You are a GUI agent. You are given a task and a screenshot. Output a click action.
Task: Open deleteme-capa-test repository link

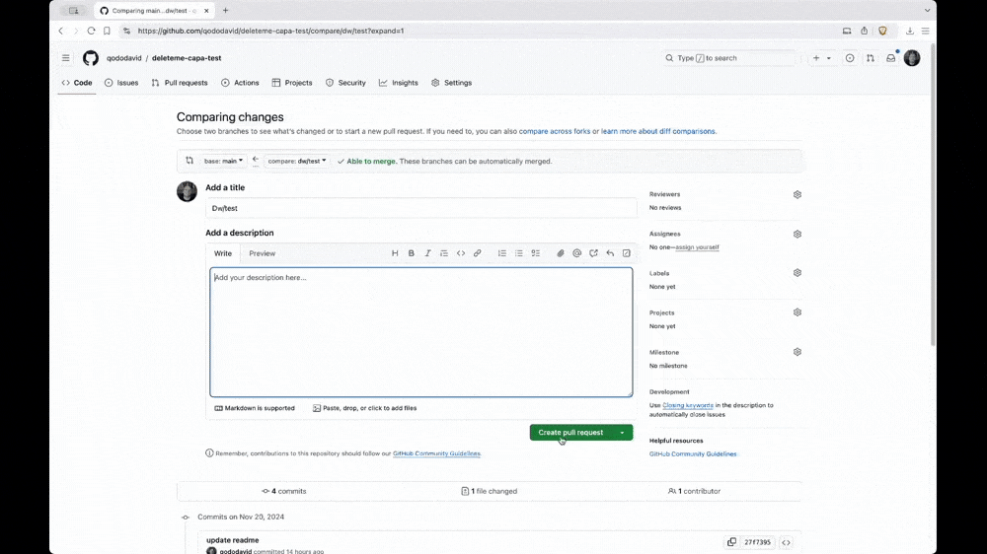[x=187, y=58]
